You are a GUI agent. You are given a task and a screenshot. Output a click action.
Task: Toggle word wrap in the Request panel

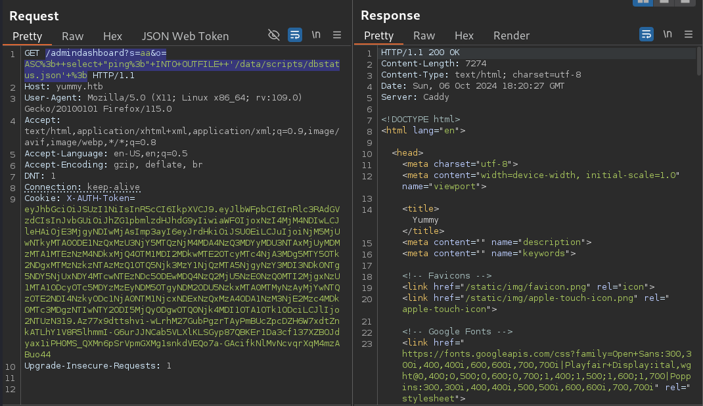(294, 35)
